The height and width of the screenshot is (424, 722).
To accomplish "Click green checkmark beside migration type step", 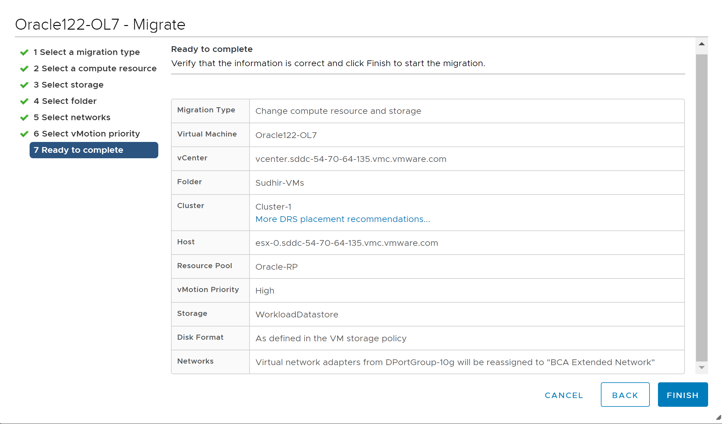I will (24, 52).
